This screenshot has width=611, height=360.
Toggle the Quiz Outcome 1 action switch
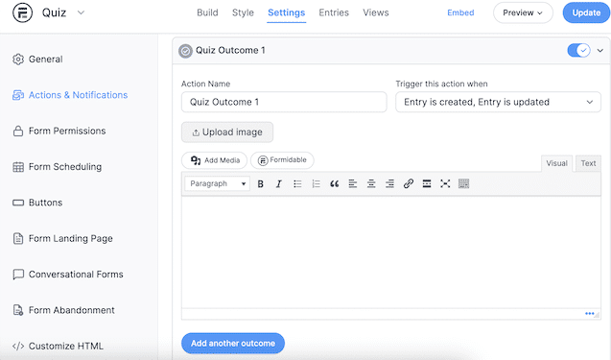(x=579, y=50)
